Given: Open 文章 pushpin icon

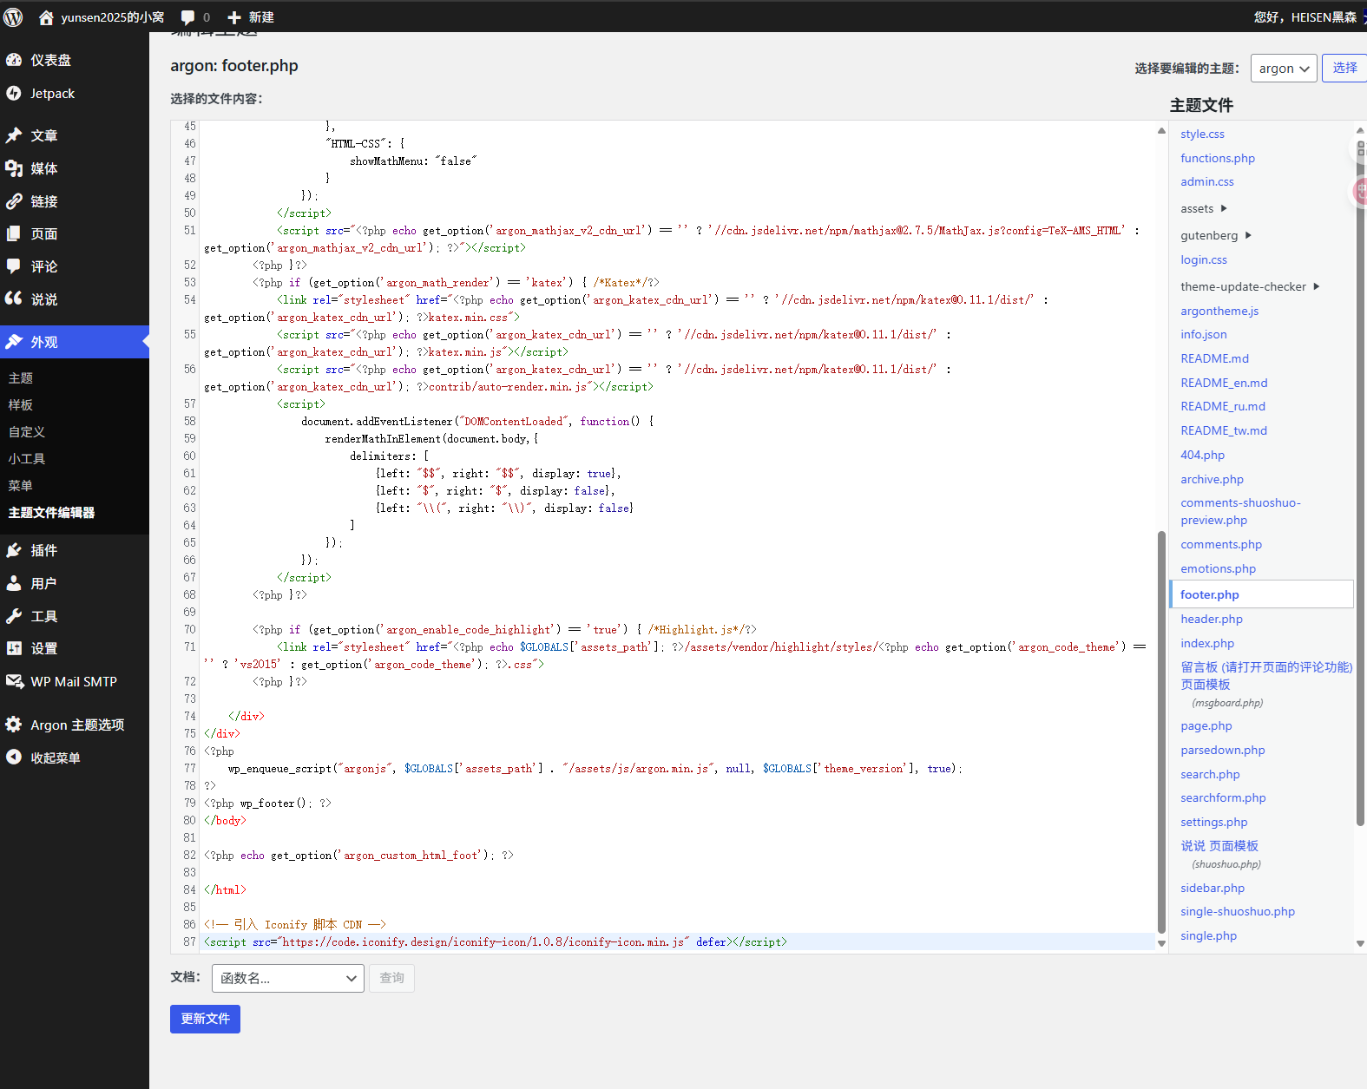Looking at the screenshot, I should (x=14, y=135).
